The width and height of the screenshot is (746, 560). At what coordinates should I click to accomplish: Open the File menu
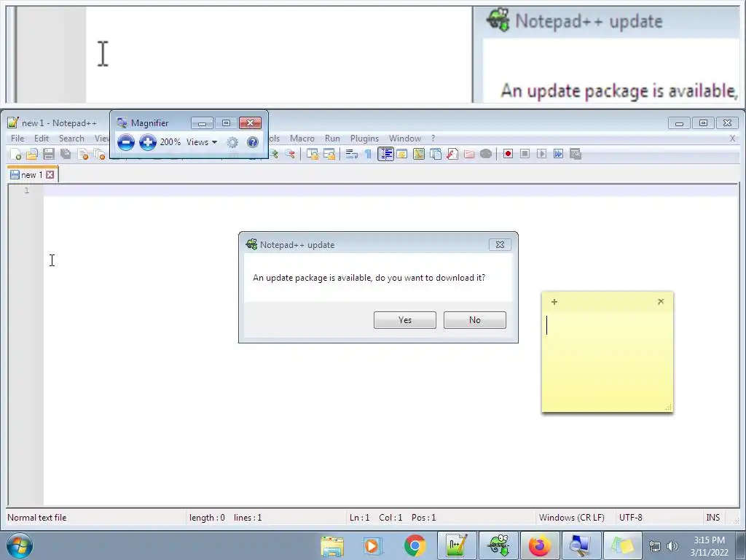17,138
